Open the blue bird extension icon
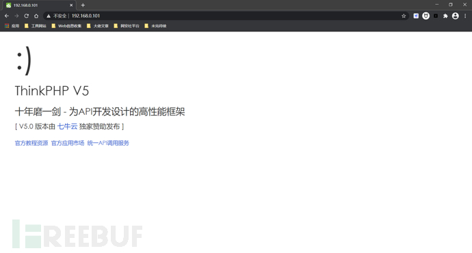The width and height of the screenshot is (472, 253). (416, 16)
